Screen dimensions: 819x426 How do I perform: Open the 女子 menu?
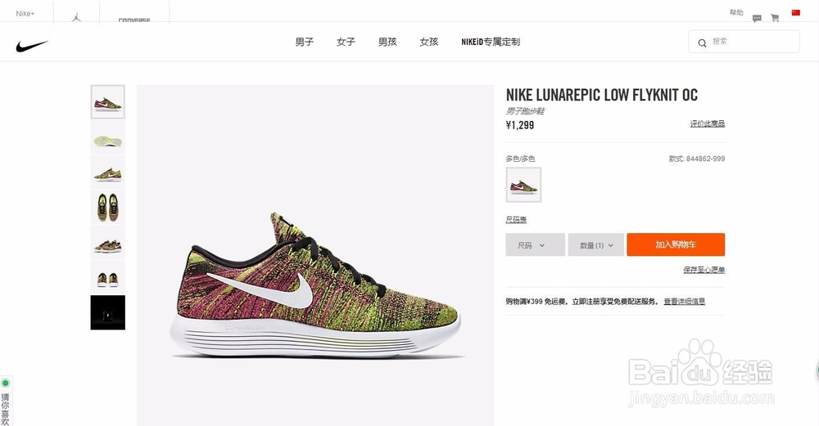coord(346,42)
